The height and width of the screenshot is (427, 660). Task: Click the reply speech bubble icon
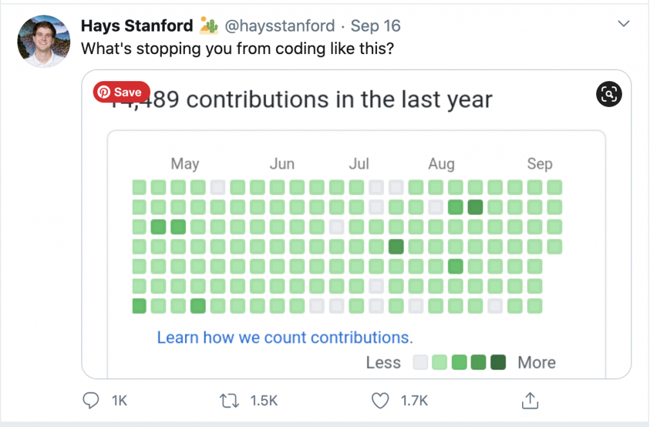point(91,401)
